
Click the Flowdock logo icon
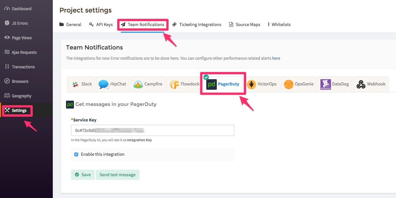[x=174, y=84]
